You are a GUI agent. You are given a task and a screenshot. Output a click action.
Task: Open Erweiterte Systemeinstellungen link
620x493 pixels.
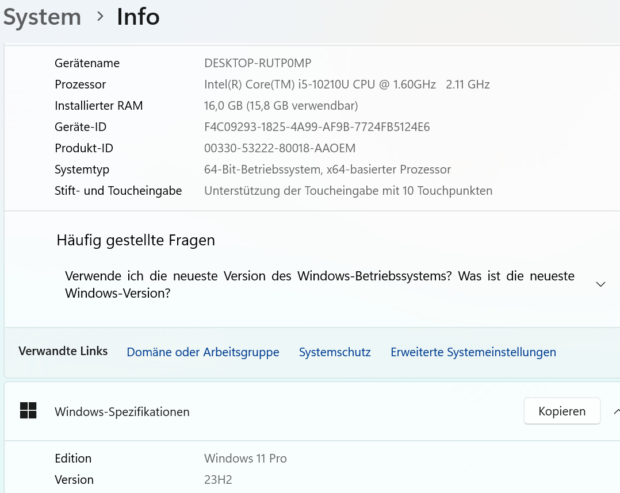(x=473, y=352)
